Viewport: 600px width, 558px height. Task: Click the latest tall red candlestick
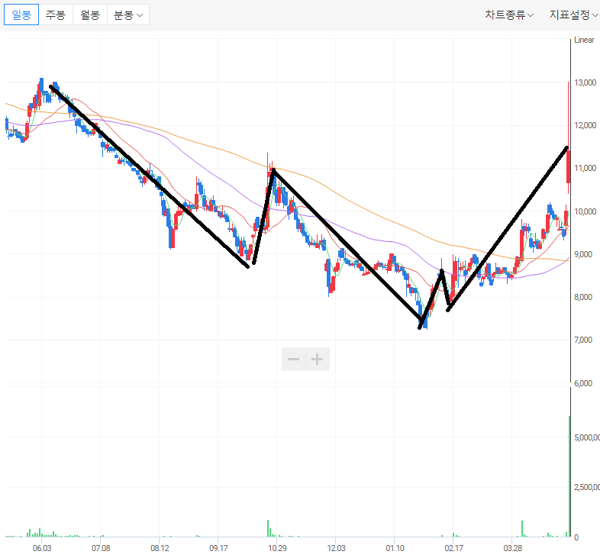(569, 166)
